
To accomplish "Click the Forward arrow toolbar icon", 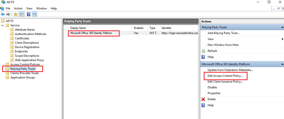I will 8,14.
